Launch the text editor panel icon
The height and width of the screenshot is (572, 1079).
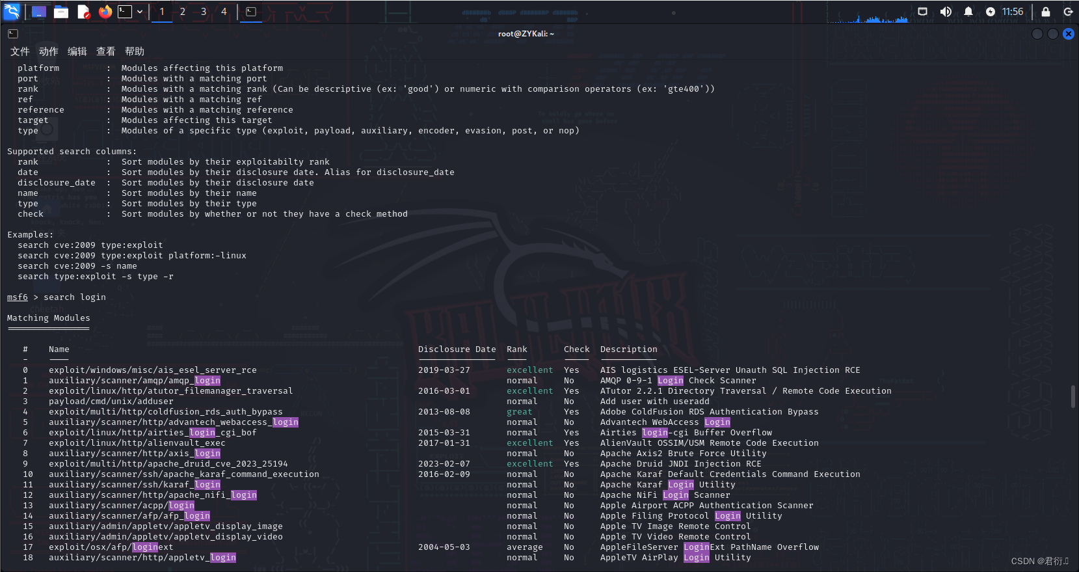click(83, 12)
